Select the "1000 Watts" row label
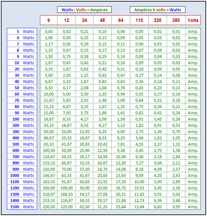This screenshot has height=216, width=207. click(22, 176)
